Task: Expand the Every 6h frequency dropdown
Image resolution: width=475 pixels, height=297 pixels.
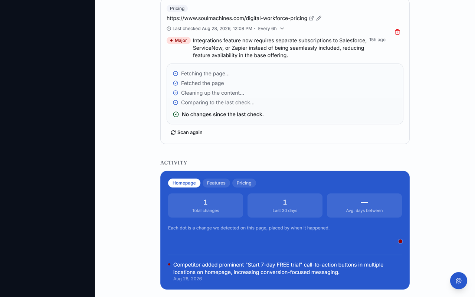Action: pyautogui.click(x=271, y=29)
